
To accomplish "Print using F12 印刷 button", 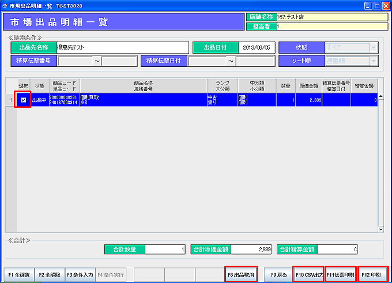I will [372, 273].
